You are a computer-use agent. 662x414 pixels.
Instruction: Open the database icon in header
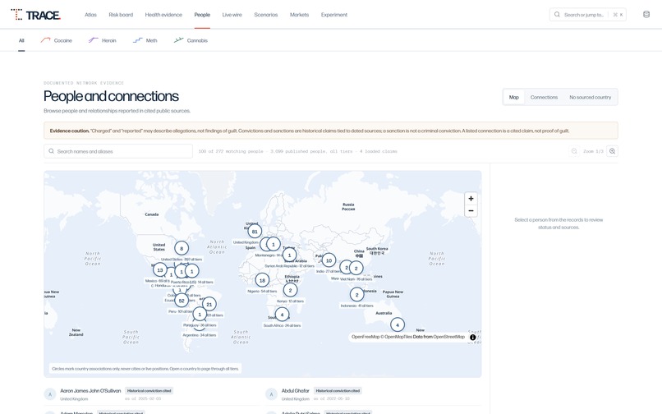[646, 14]
